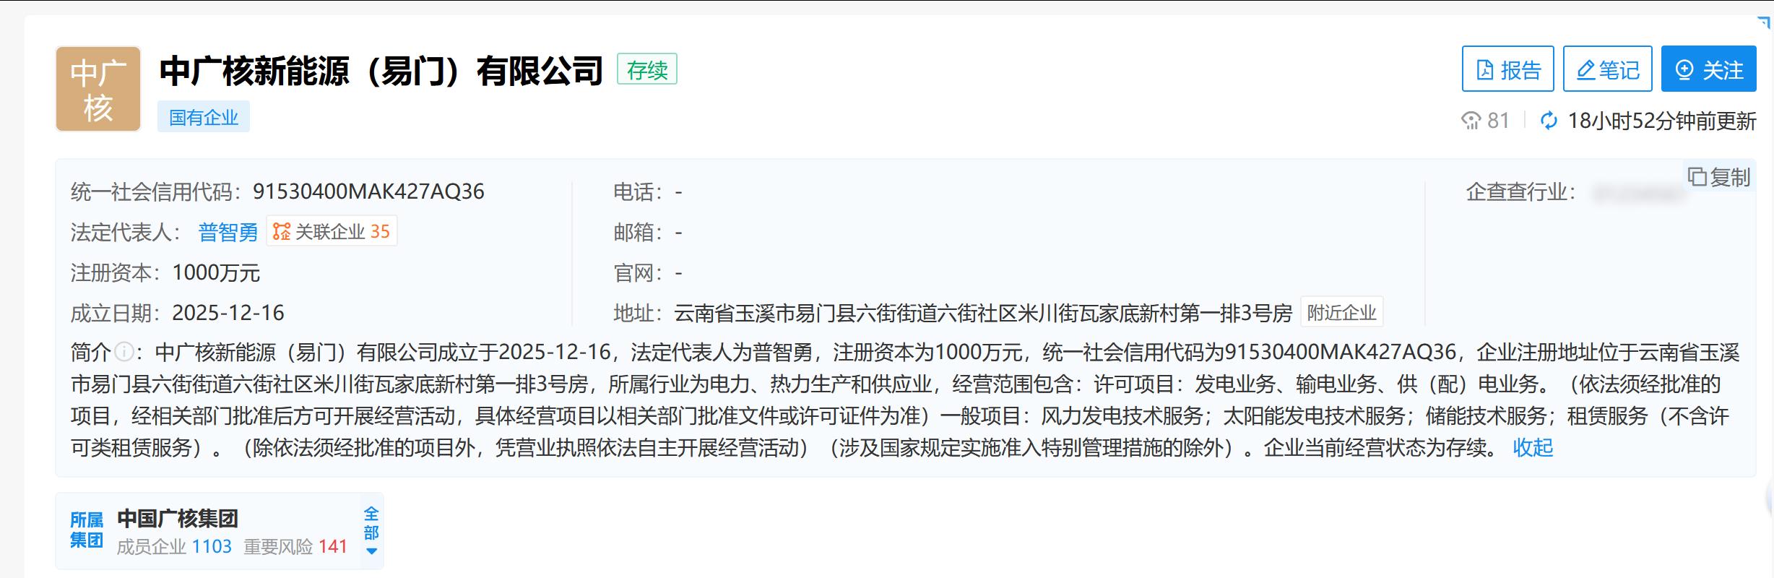Open legal representative 普智勇's profile
1774x578 pixels.
[x=228, y=232]
